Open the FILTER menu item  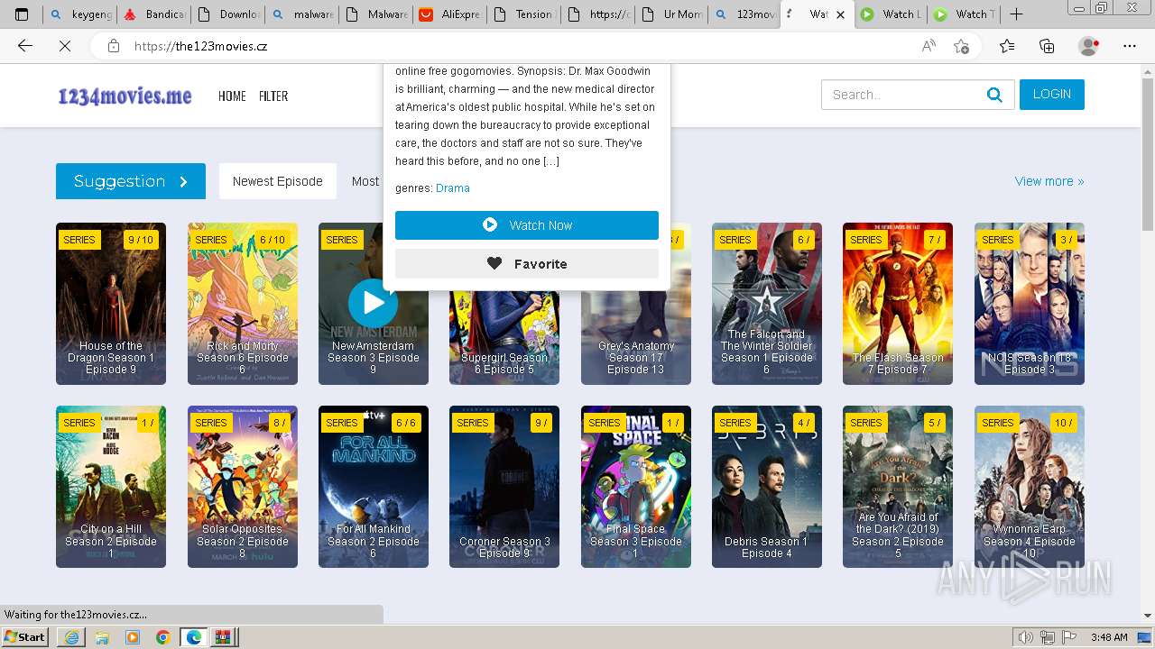click(273, 96)
